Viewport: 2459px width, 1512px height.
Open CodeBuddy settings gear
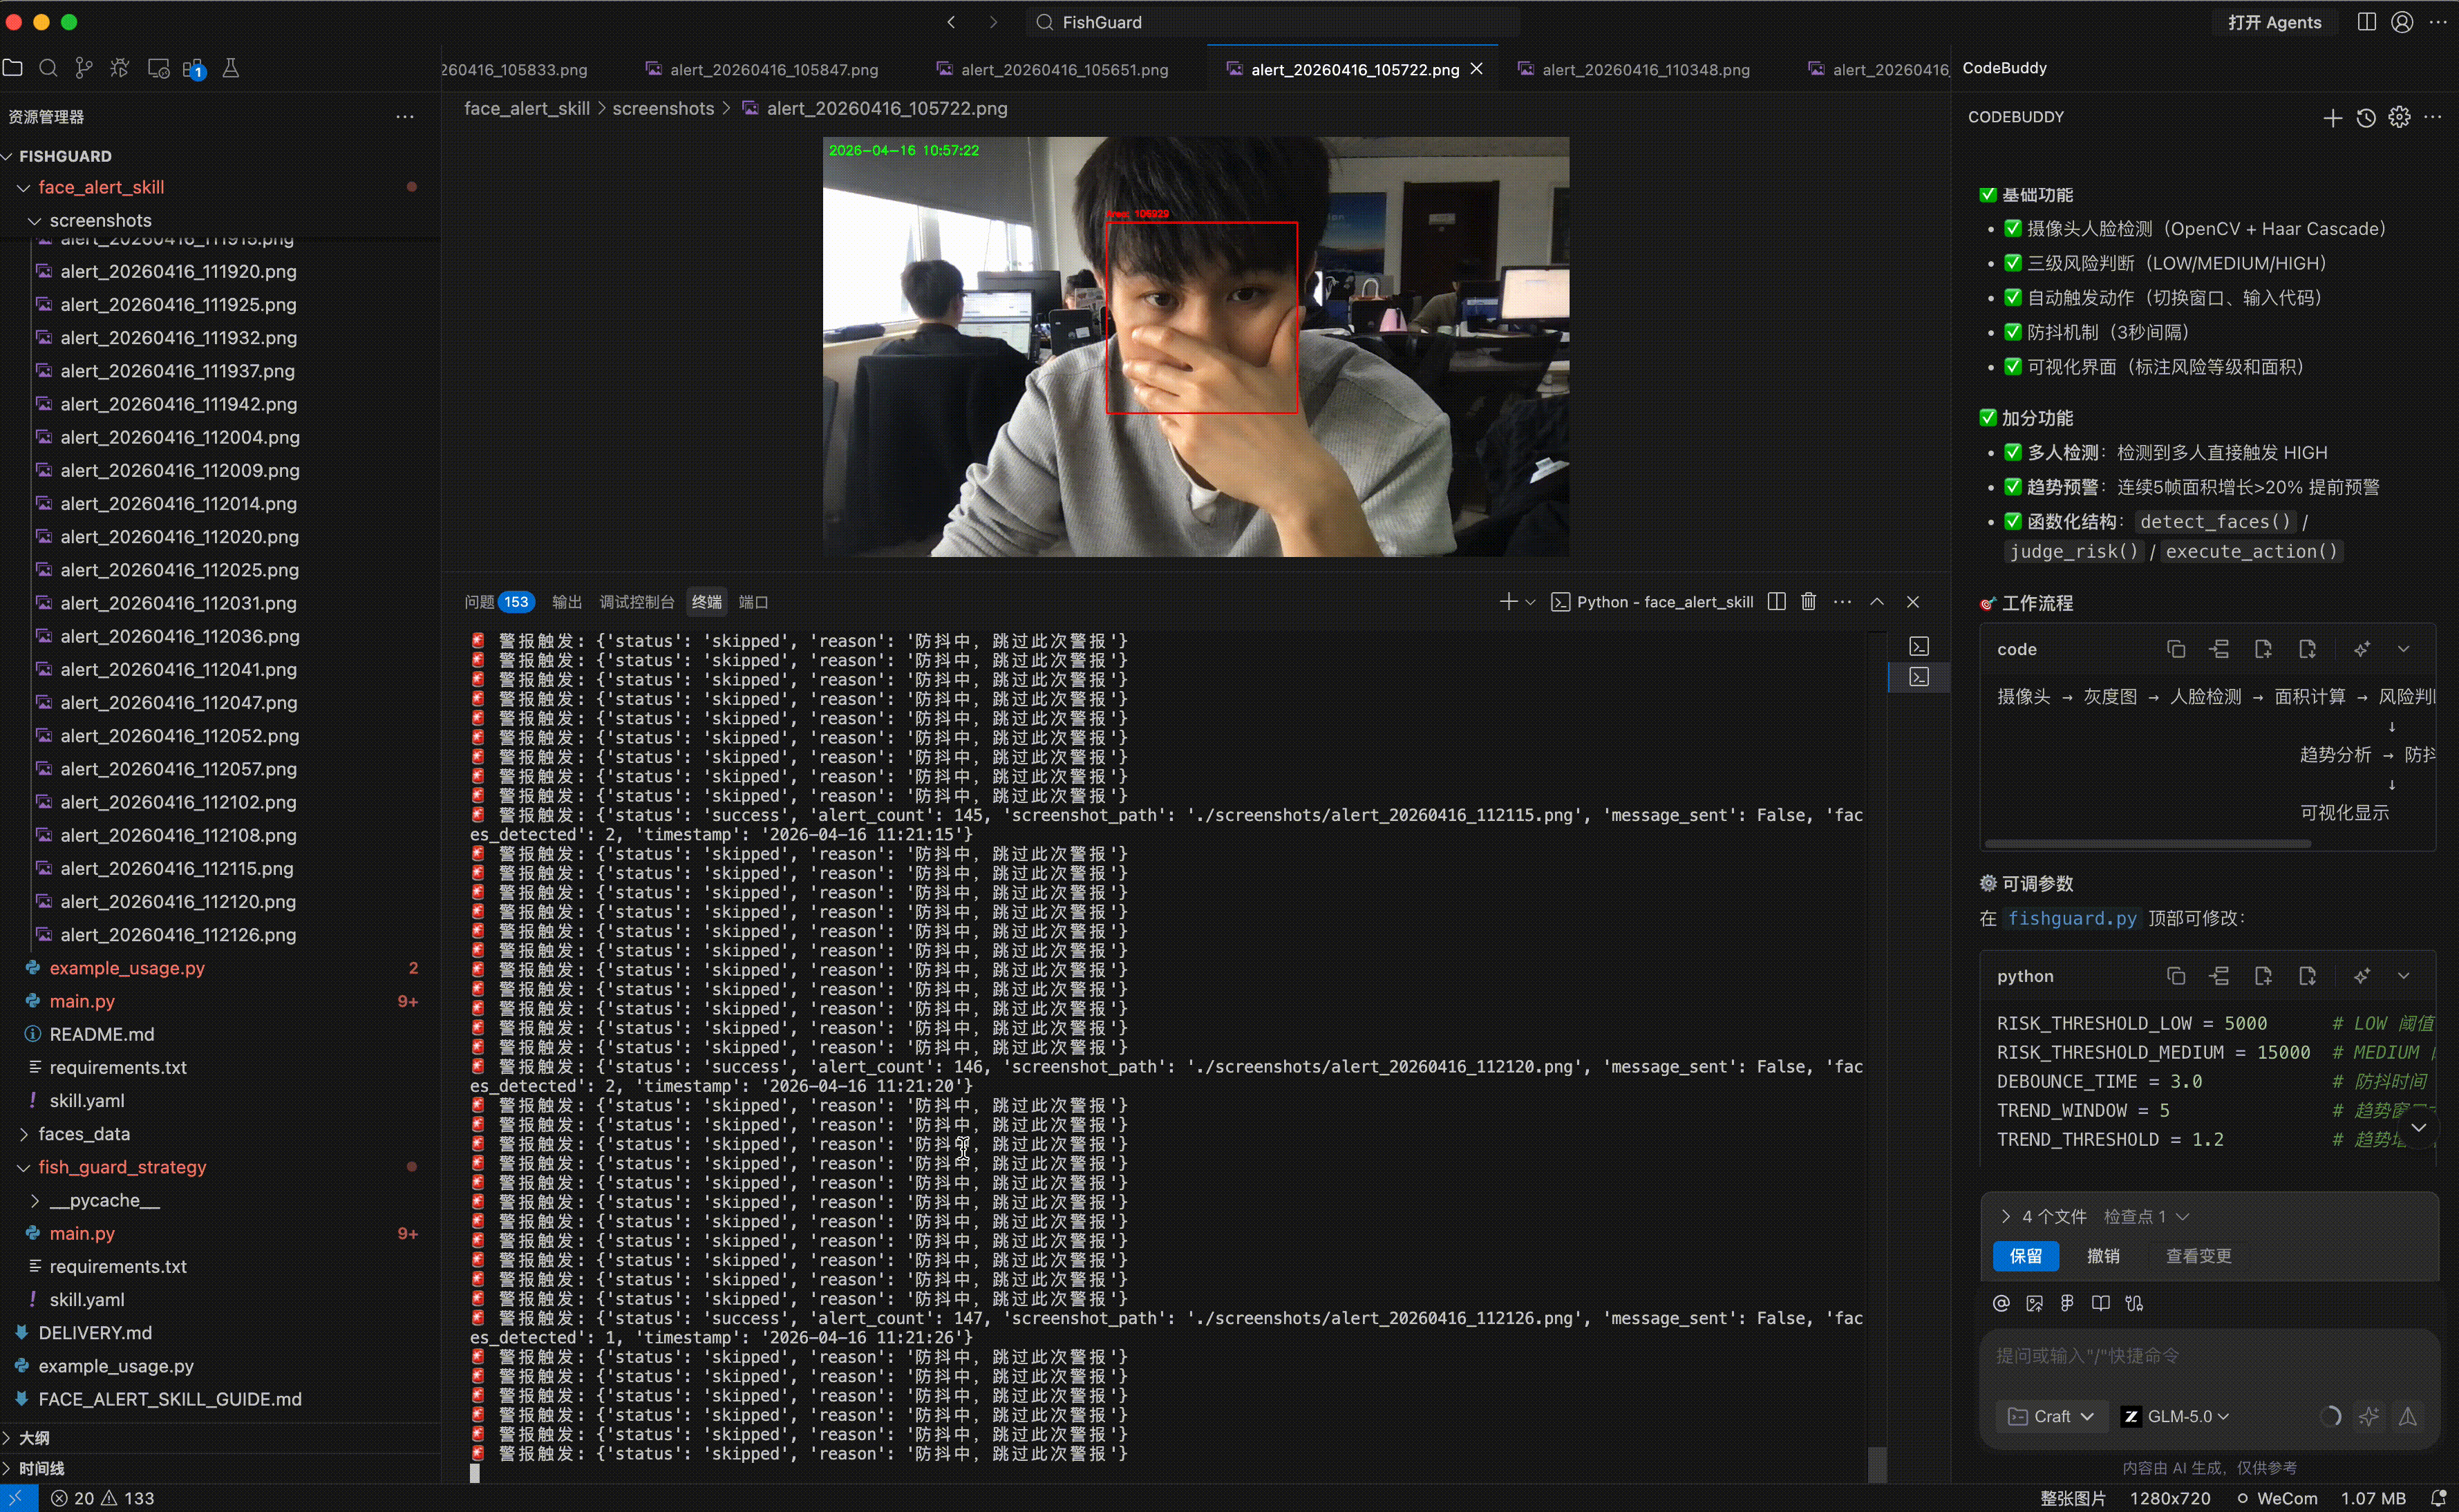click(2399, 118)
